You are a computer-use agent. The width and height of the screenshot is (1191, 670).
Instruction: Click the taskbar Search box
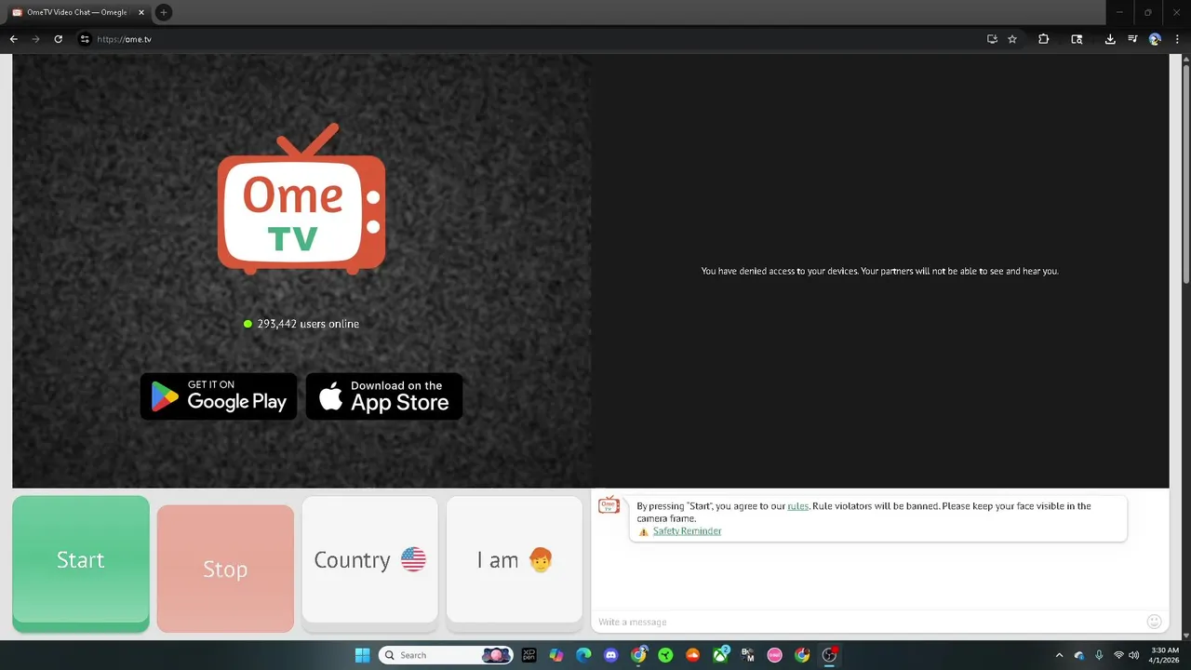pos(447,655)
